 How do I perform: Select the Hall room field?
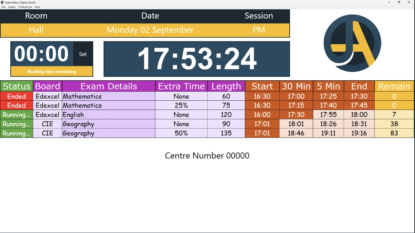pos(36,30)
